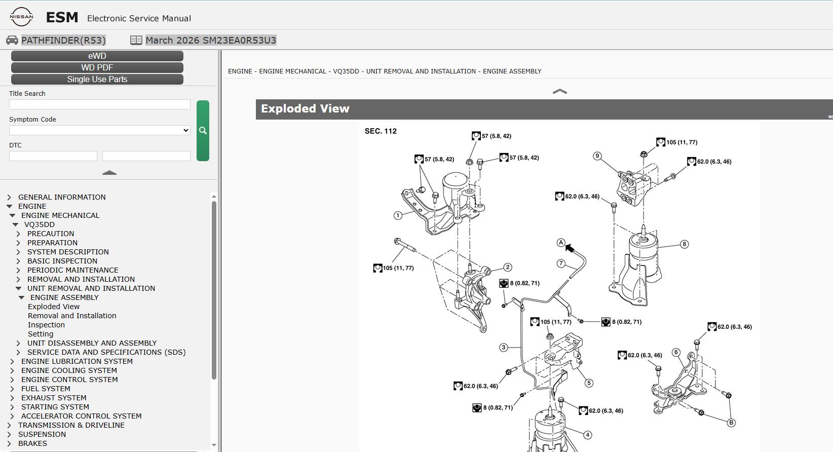Select the Inspection tree page
833x452 pixels.
pyautogui.click(x=46, y=325)
